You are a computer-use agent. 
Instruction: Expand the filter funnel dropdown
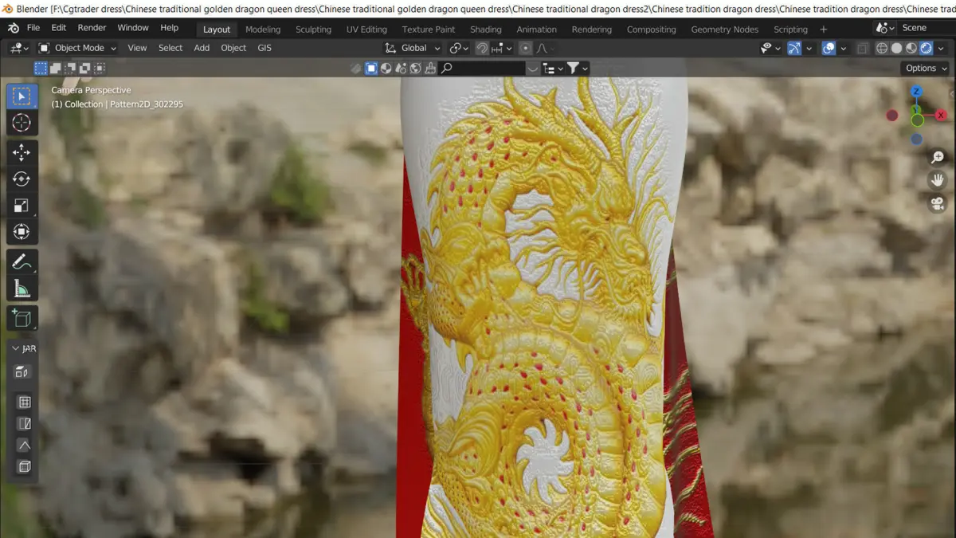[578, 69]
